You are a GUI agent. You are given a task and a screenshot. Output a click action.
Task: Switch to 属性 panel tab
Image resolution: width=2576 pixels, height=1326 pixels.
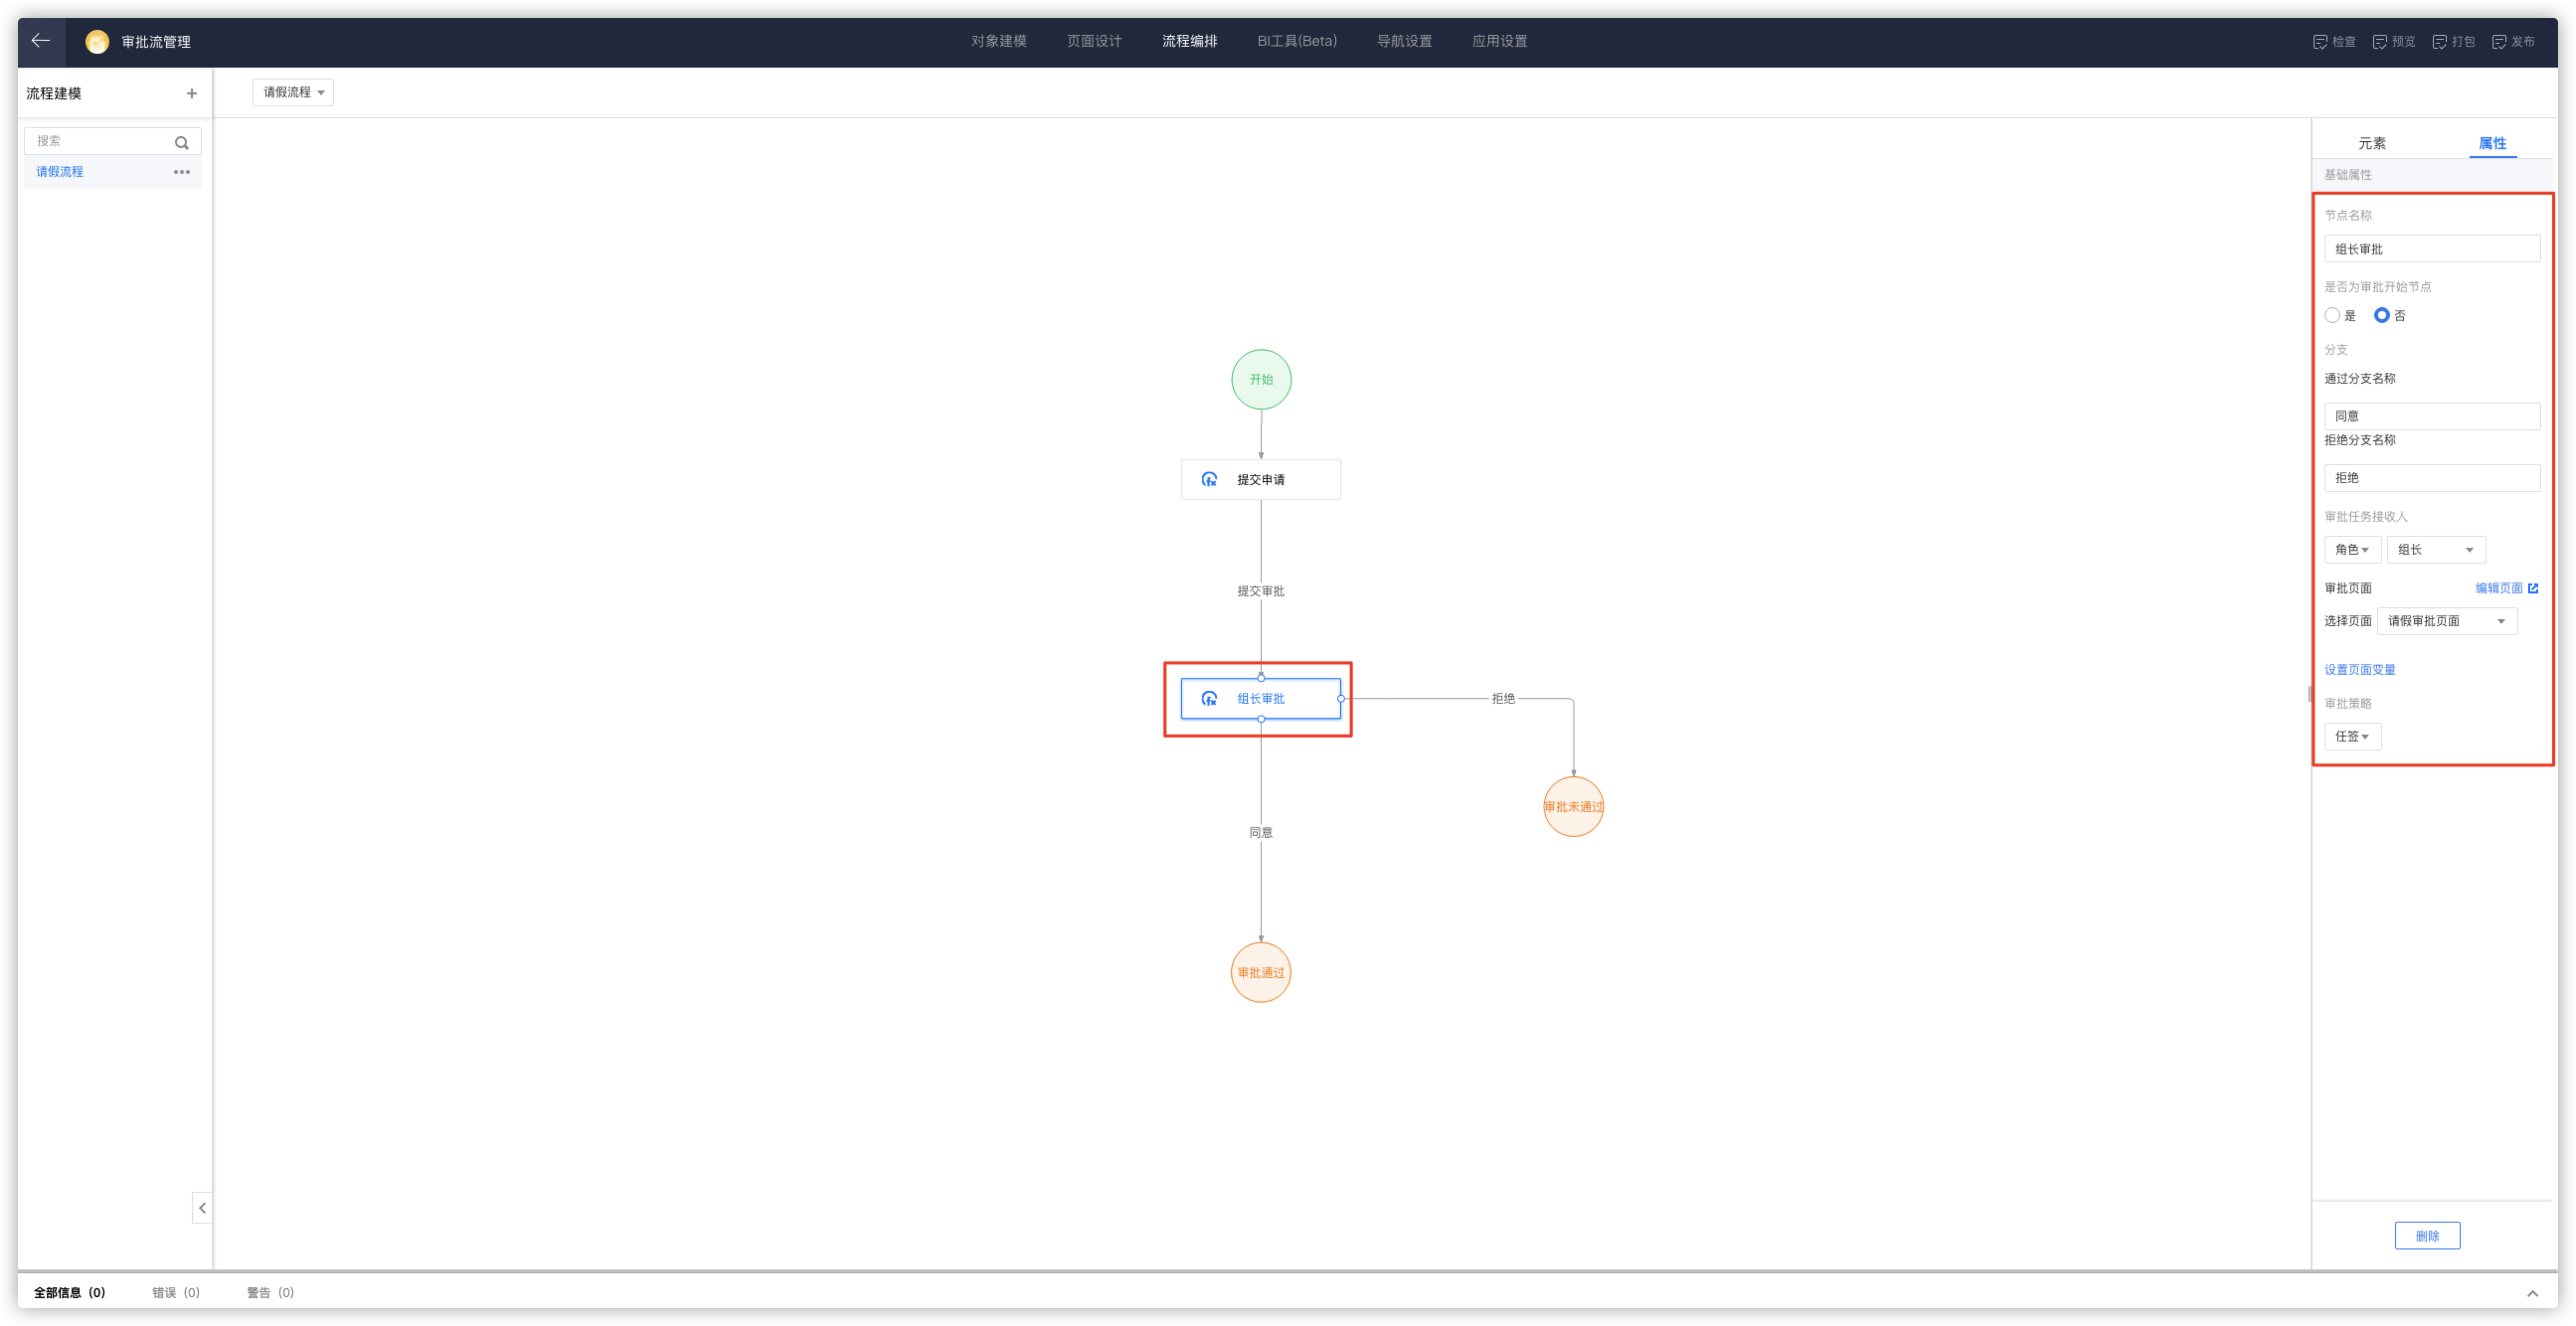pyautogui.click(x=2492, y=143)
